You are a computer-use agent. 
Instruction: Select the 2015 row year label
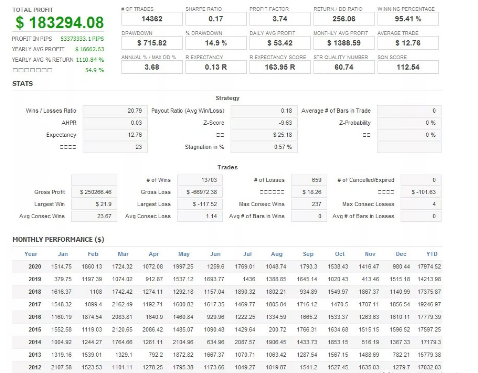[35, 330]
